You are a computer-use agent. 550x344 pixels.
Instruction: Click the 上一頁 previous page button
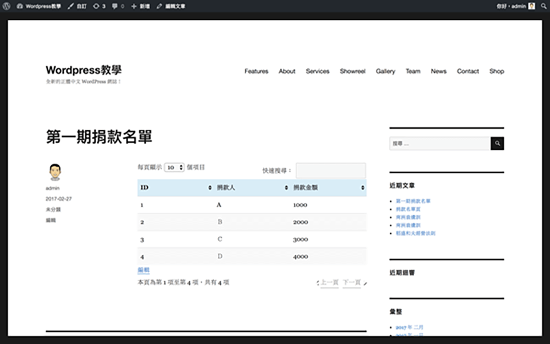[x=329, y=282]
